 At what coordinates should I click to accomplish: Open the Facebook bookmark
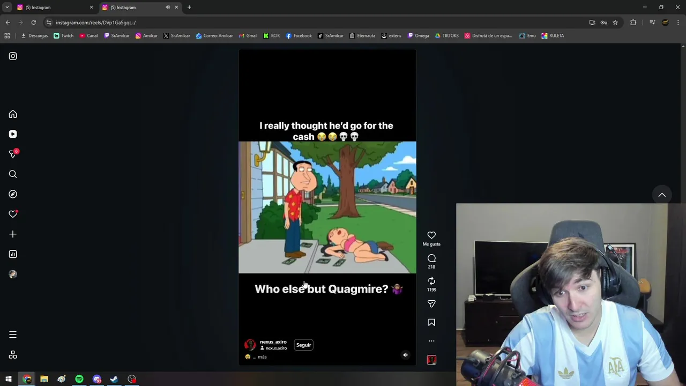coord(299,36)
